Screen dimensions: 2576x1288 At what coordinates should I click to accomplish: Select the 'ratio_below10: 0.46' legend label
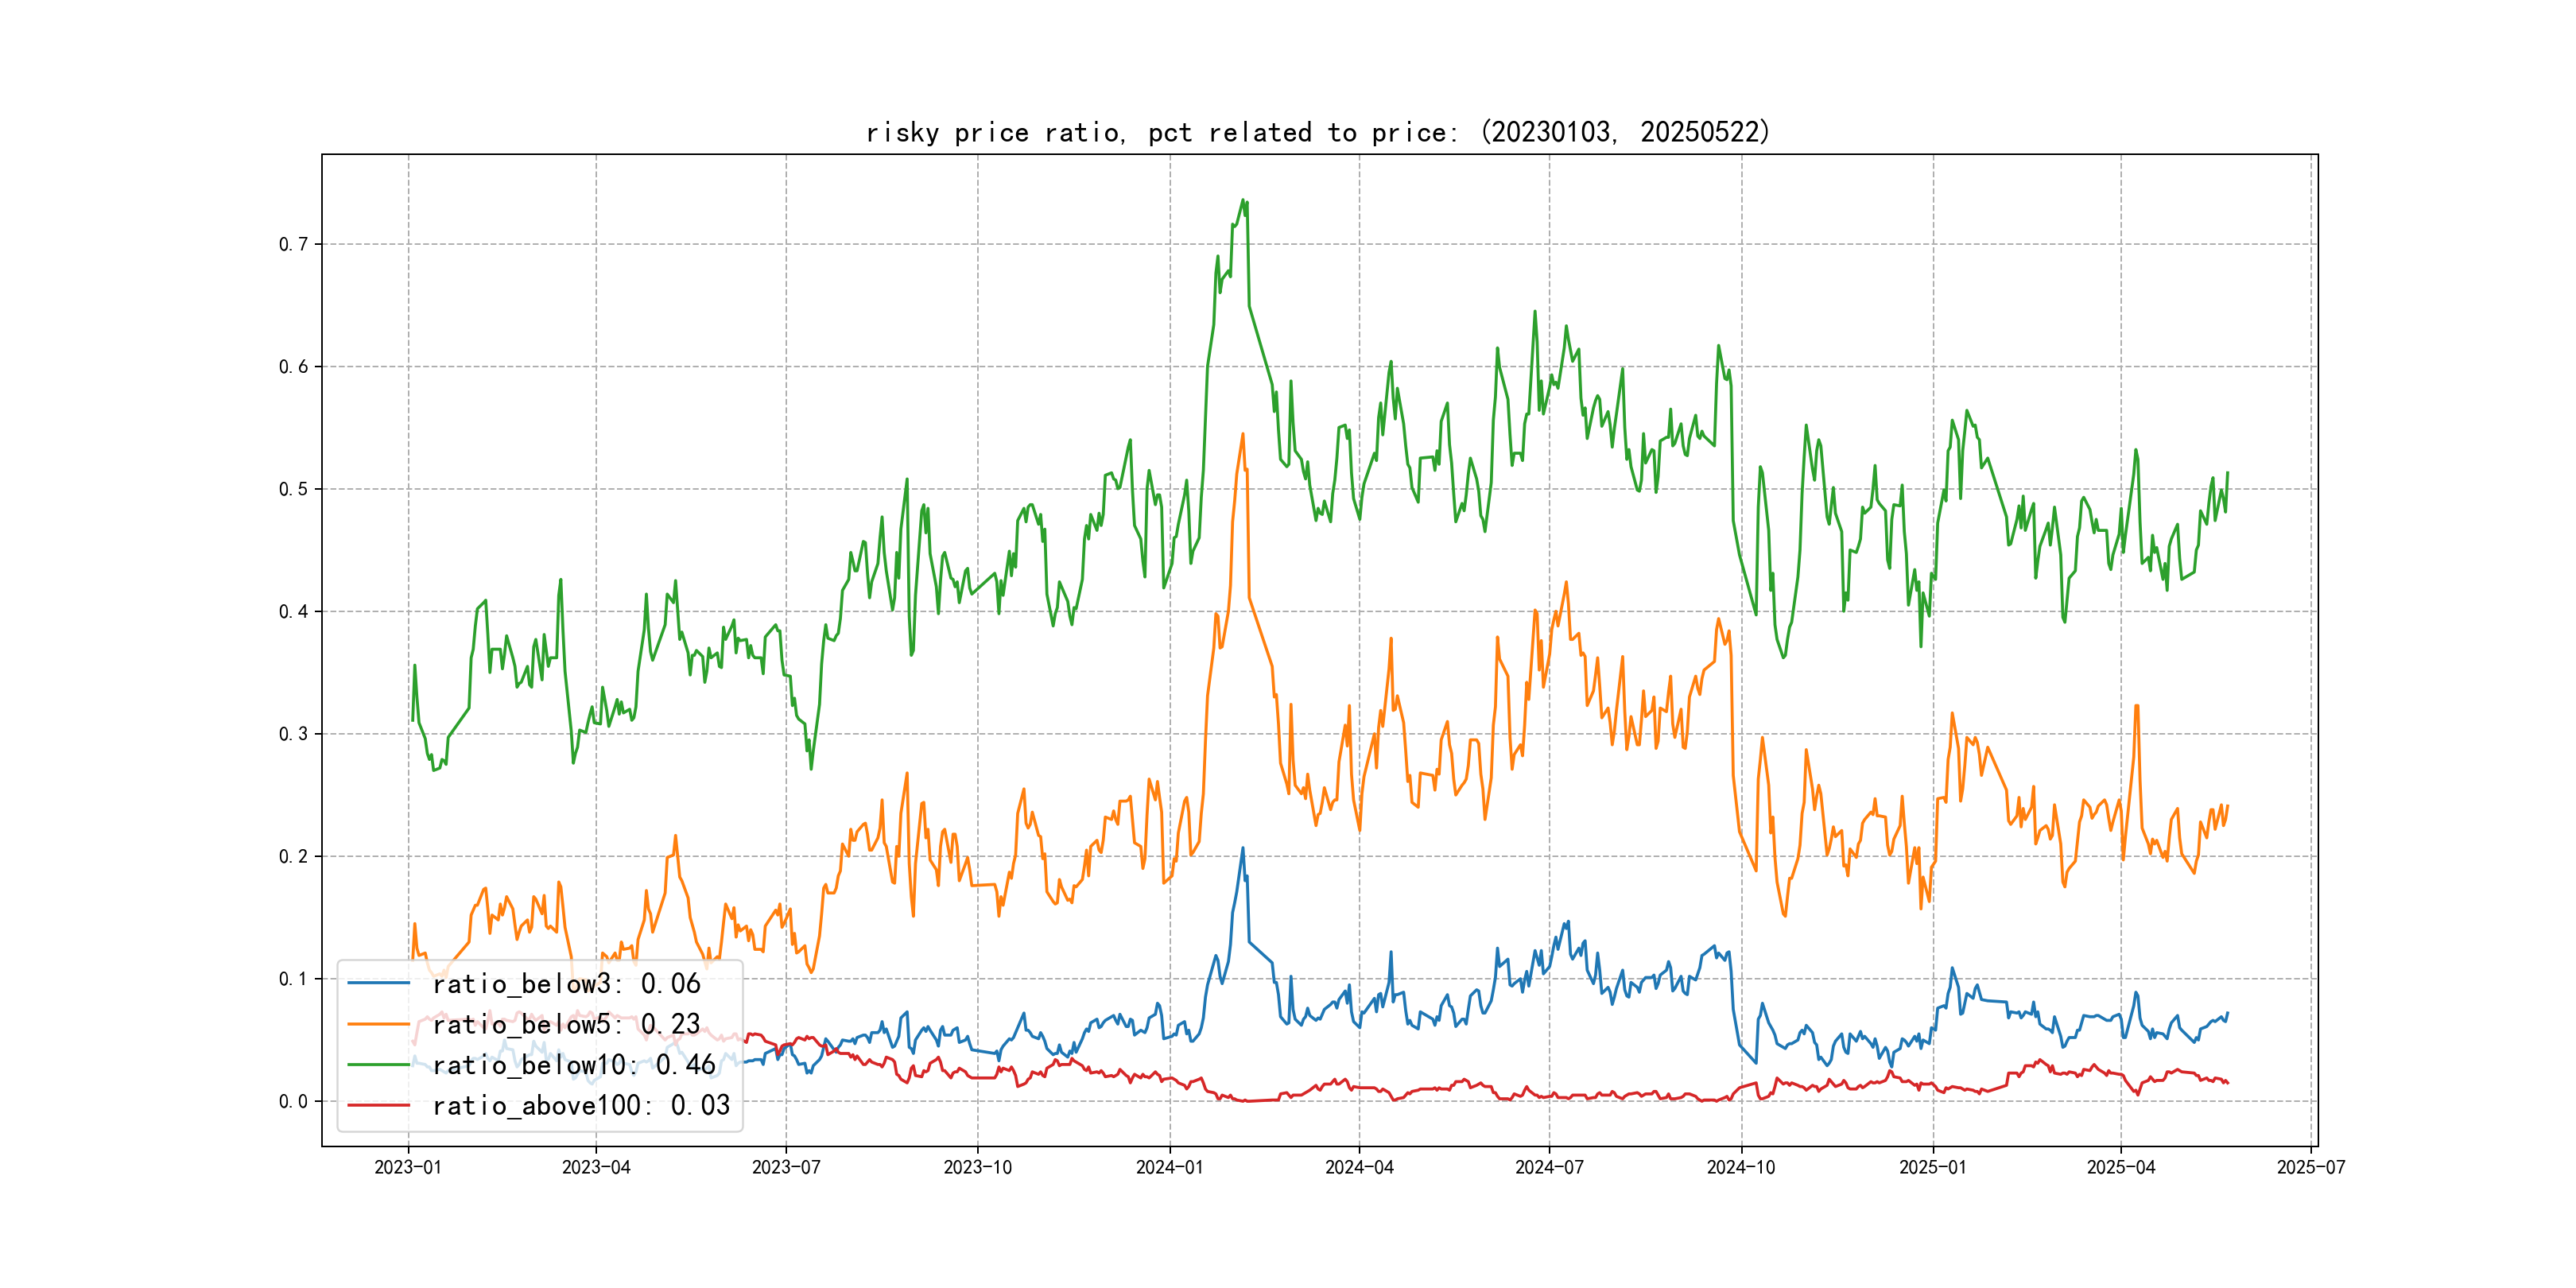tap(574, 1065)
